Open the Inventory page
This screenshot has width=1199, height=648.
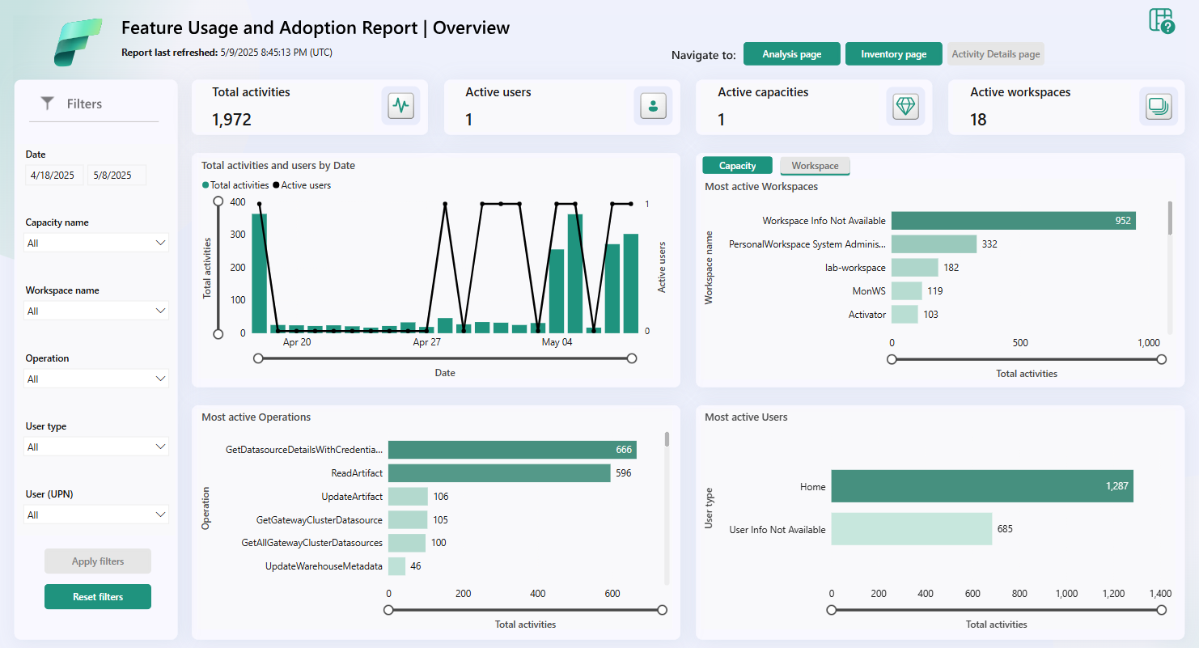pyautogui.click(x=893, y=53)
